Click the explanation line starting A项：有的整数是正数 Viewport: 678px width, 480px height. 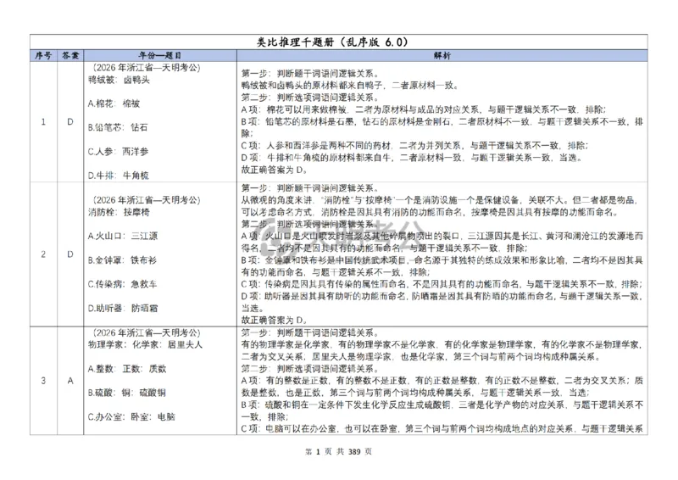[x=442, y=381]
